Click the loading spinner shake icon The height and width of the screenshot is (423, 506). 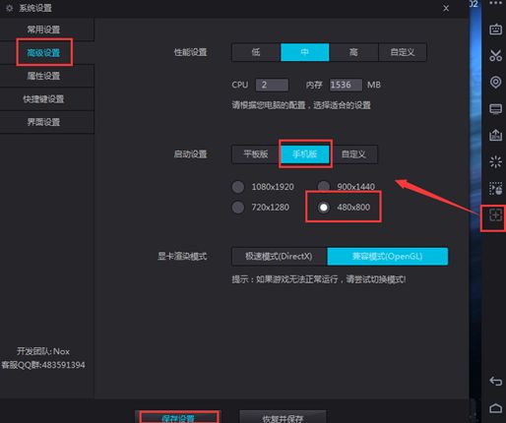coord(495,161)
